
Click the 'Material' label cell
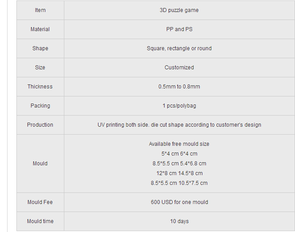click(x=40, y=29)
